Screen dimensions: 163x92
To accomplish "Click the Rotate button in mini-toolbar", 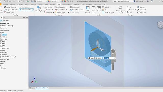I will click(x=98, y=58).
